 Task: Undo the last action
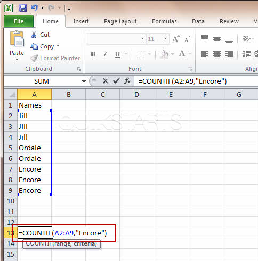(x=35, y=8)
